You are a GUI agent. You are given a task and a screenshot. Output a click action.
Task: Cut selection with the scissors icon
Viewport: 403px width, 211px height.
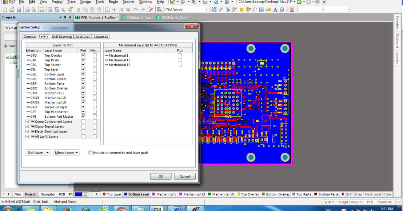coord(79,9)
